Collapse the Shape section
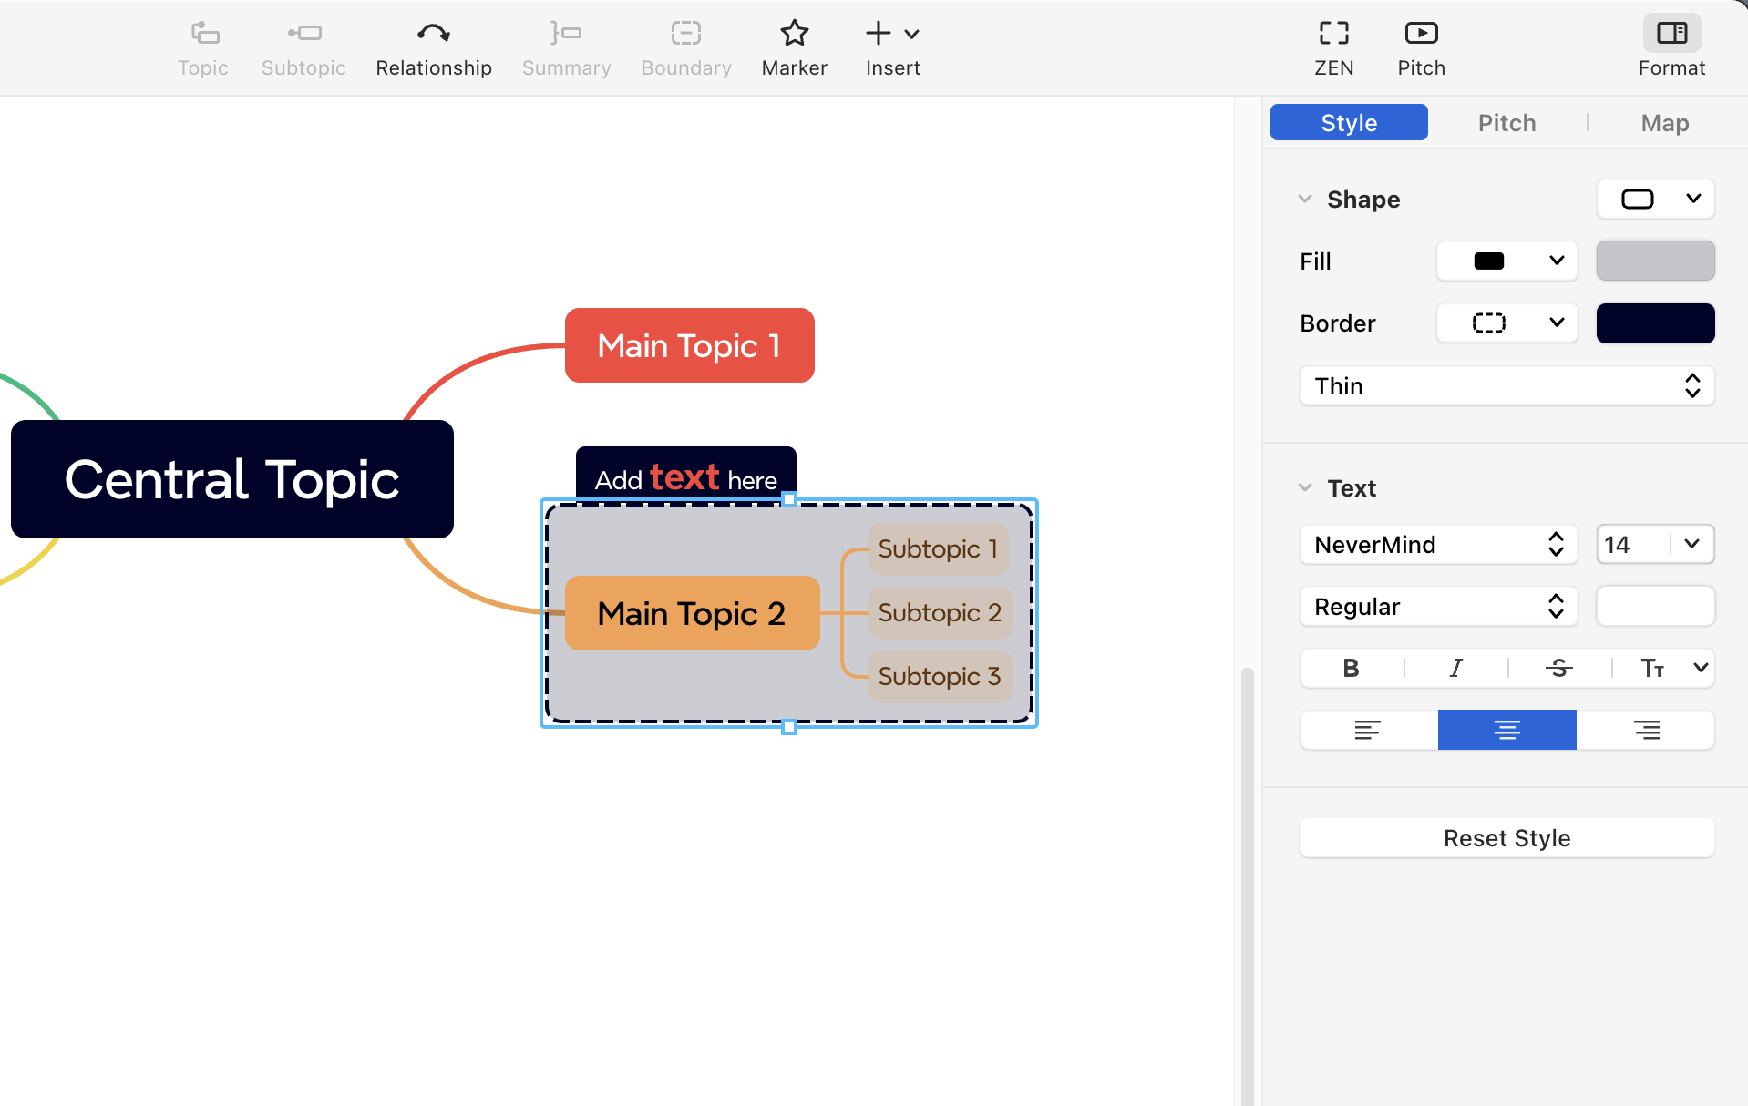The image size is (1748, 1106). pos(1305,199)
